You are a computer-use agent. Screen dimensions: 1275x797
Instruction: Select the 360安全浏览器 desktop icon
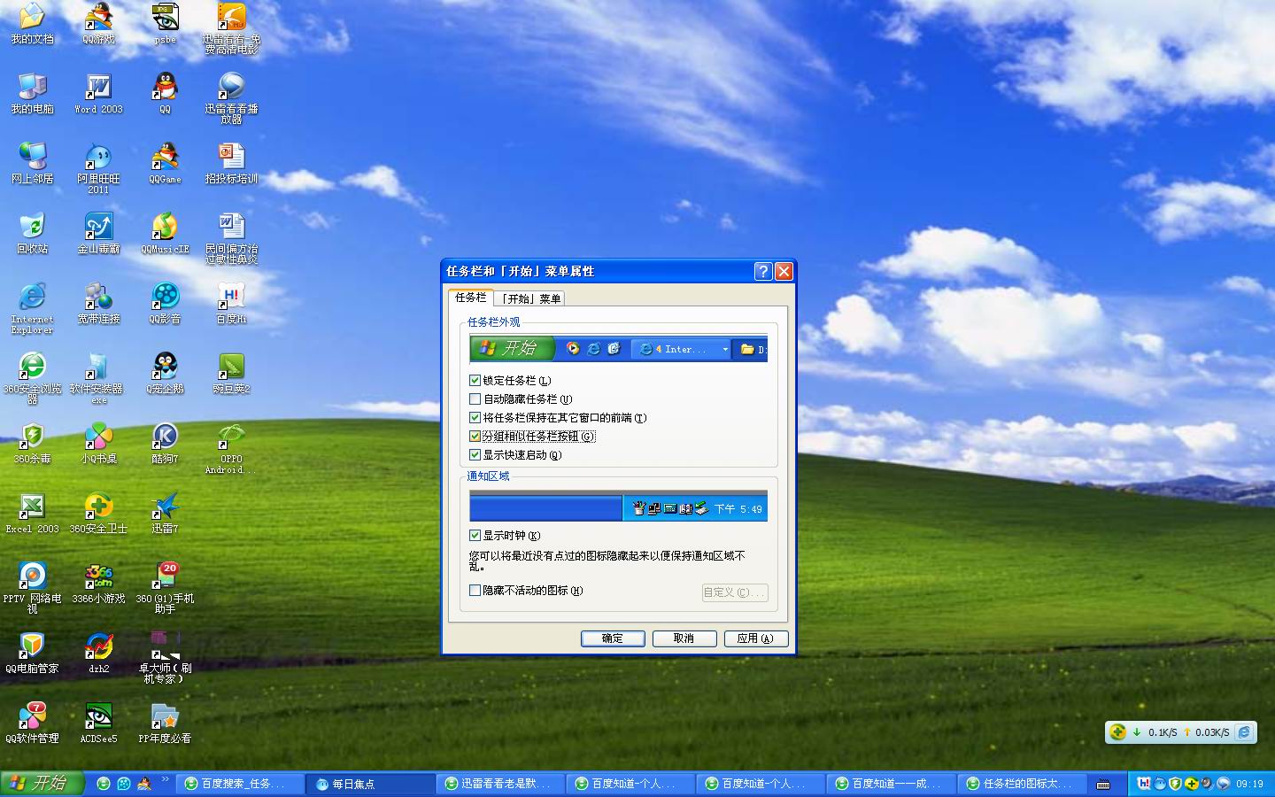pos(32,378)
